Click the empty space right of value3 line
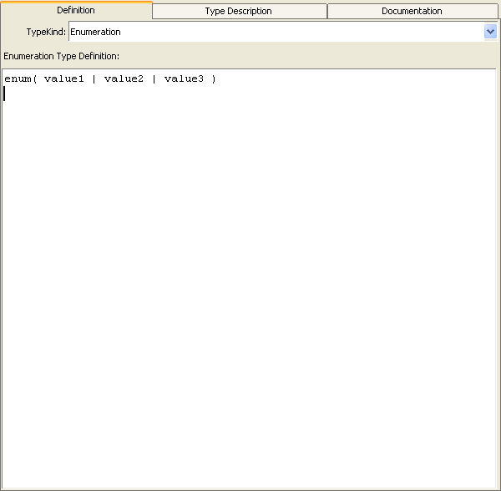The image size is (501, 491). 359,78
